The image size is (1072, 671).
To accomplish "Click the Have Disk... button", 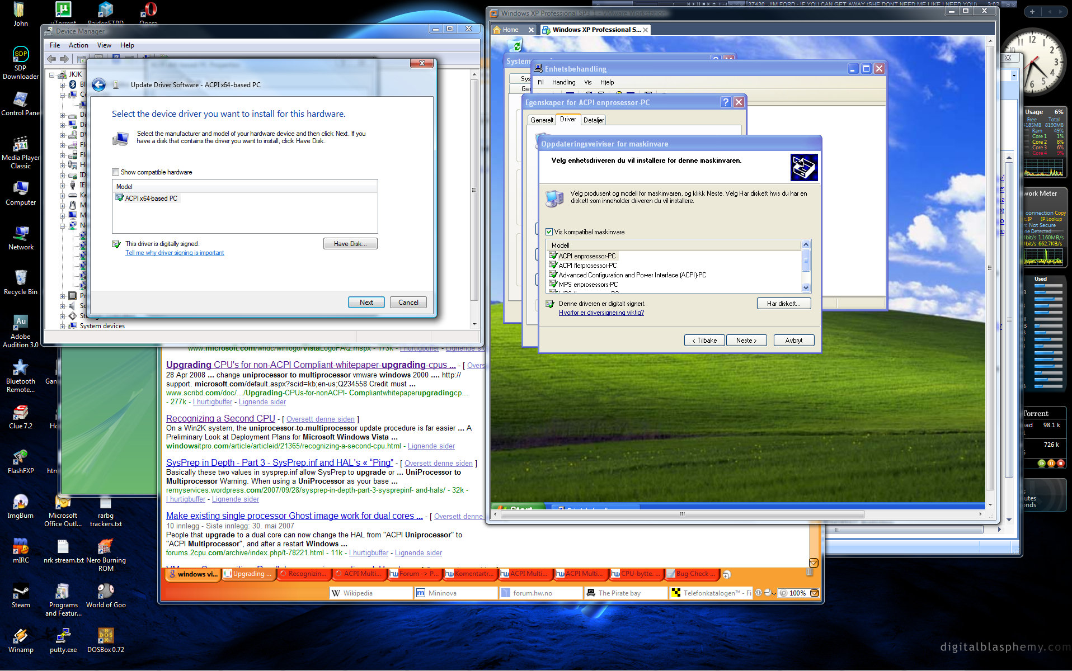I will (x=350, y=244).
